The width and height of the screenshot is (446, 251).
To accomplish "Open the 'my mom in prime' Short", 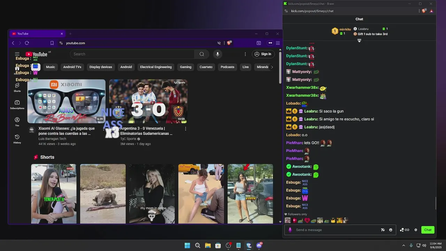I will click(152, 194).
